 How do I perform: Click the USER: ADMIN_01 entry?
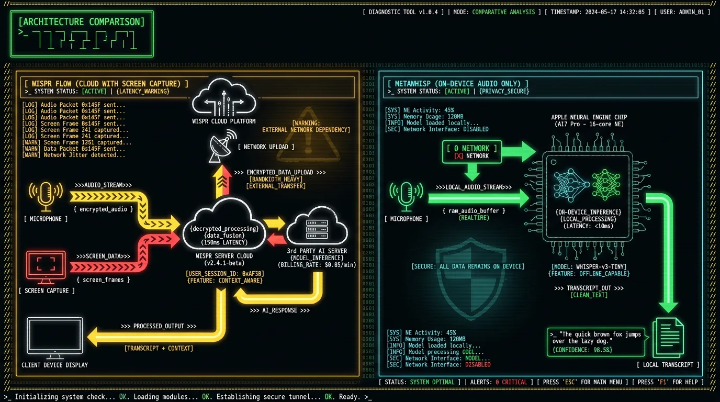click(682, 12)
